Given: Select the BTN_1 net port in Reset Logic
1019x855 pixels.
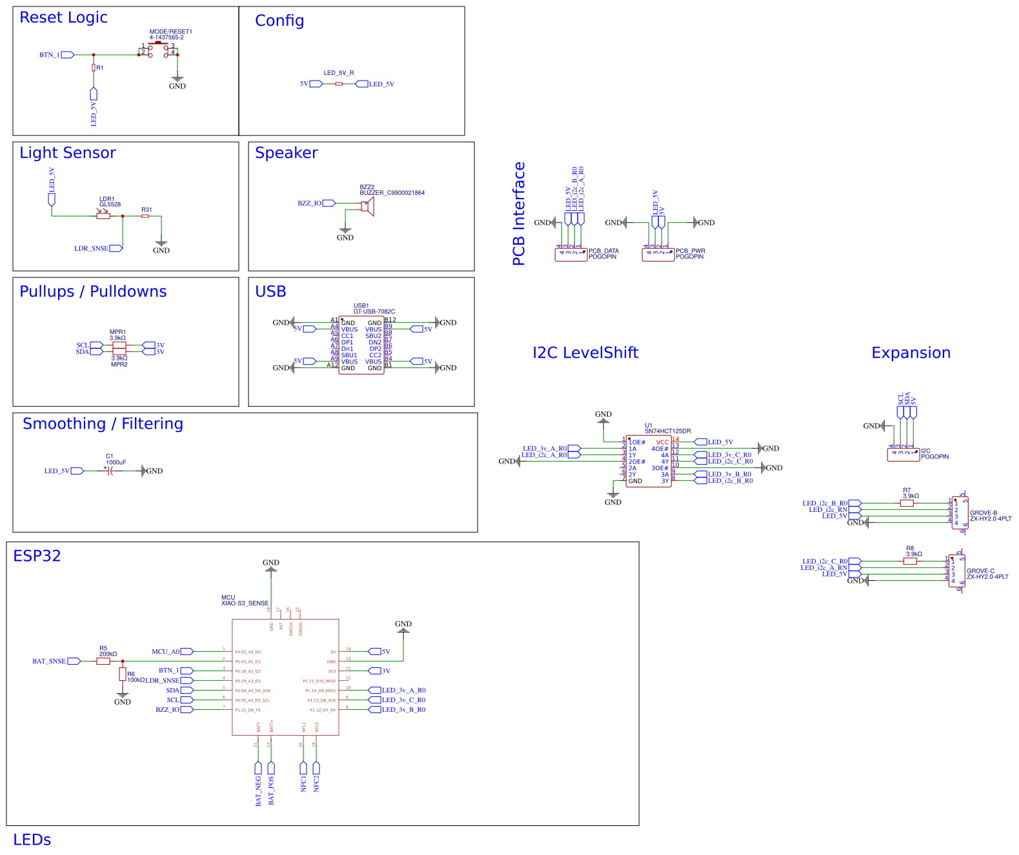Looking at the screenshot, I should tap(57, 55).
